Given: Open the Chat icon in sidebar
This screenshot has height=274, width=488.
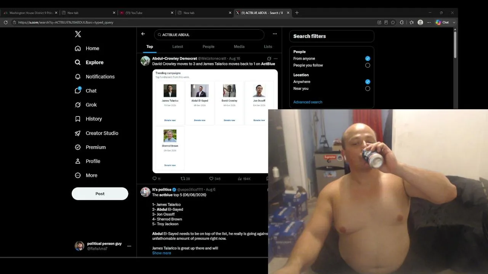Looking at the screenshot, I should [x=78, y=91].
